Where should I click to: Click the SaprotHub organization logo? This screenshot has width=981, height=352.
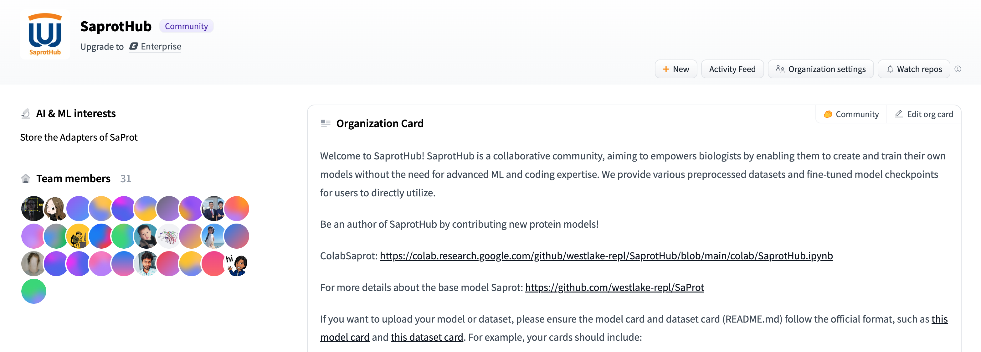(45, 35)
